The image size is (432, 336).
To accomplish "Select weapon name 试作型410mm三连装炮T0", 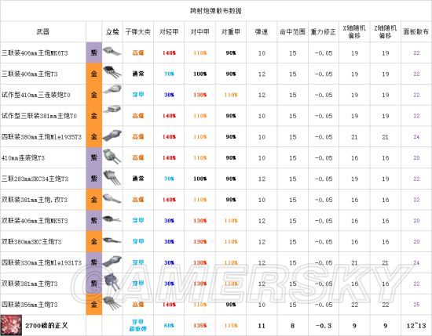I will [x=36, y=95].
